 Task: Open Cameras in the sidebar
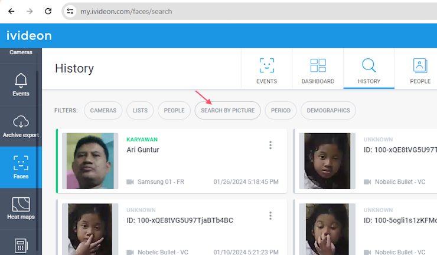tap(21, 52)
